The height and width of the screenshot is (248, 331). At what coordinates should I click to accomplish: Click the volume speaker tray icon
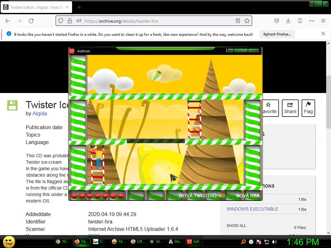coord(274,242)
